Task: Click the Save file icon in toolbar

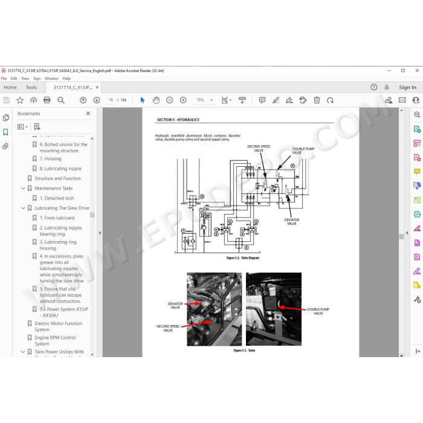Action: (7, 100)
